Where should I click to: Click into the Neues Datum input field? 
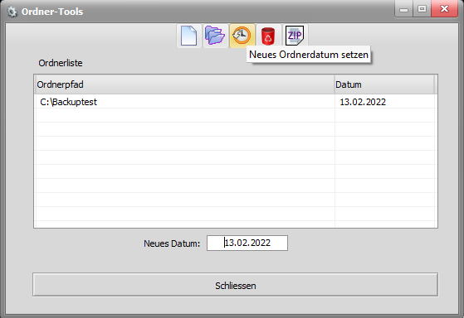point(247,243)
